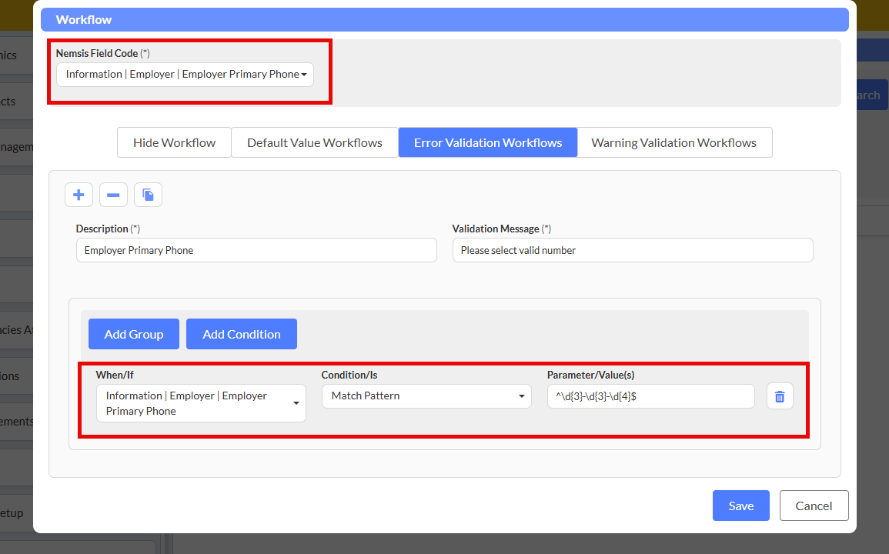Click the plus icon to add workflow
The height and width of the screenshot is (554, 889).
tap(79, 195)
